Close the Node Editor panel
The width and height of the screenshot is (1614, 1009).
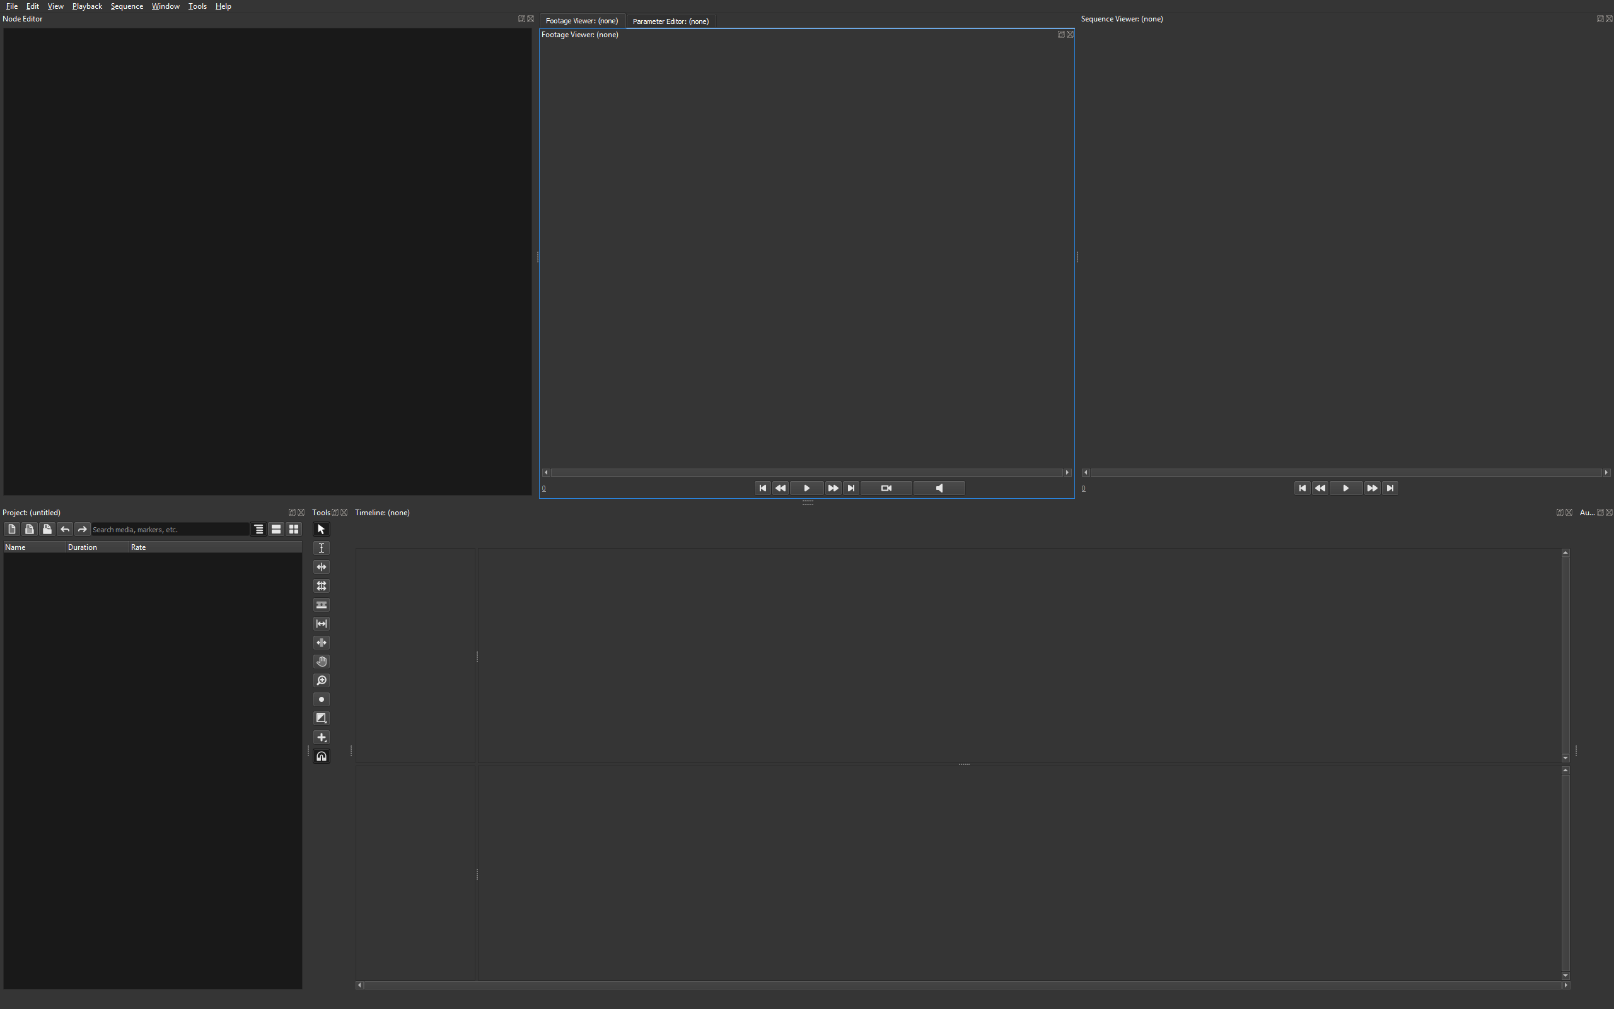(x=531, y=19)
